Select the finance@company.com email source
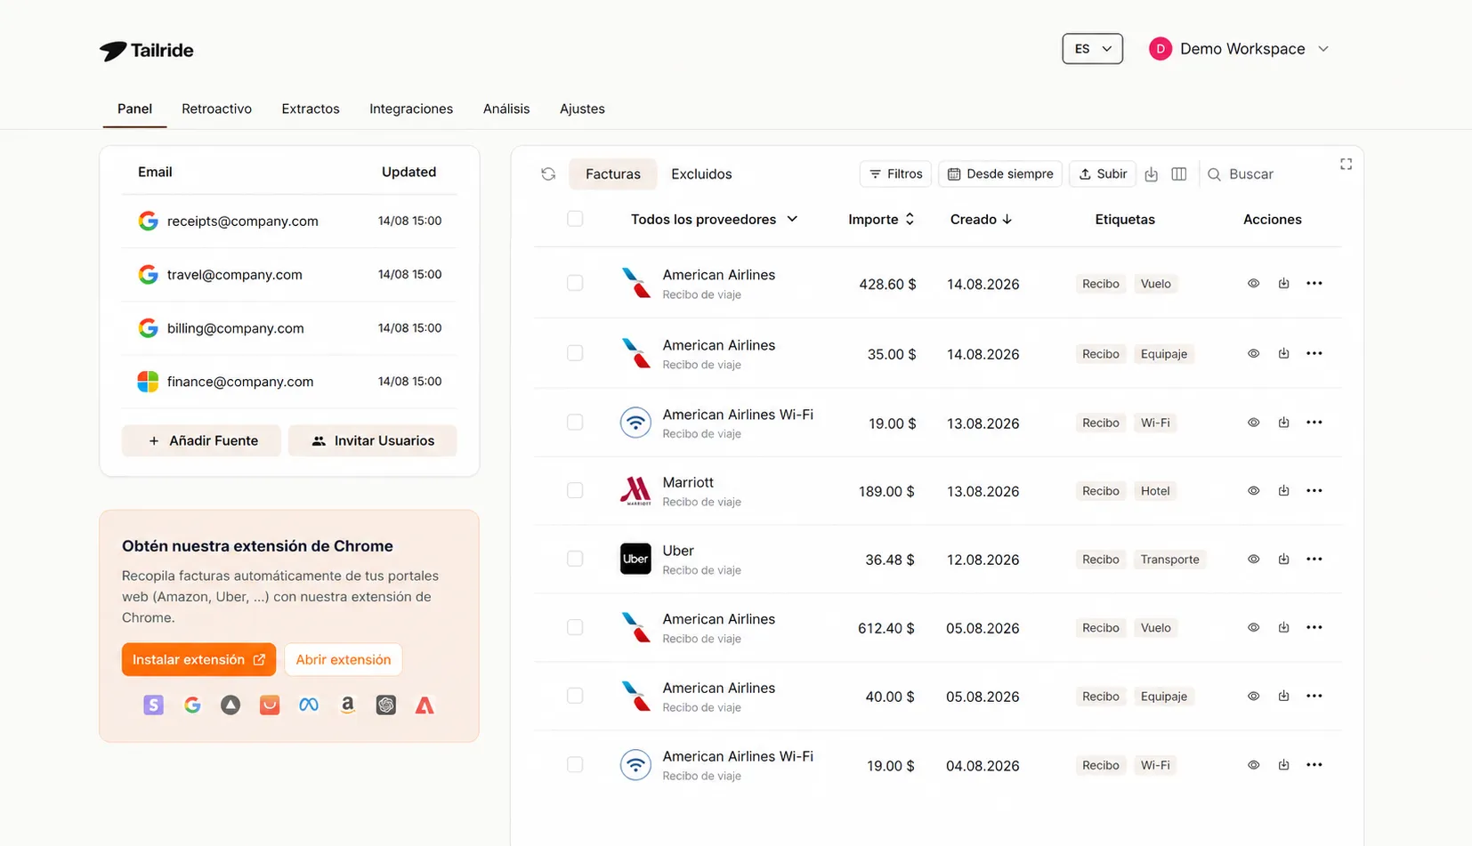Viewport: 1472px width, 846px height. coord(289,382)
